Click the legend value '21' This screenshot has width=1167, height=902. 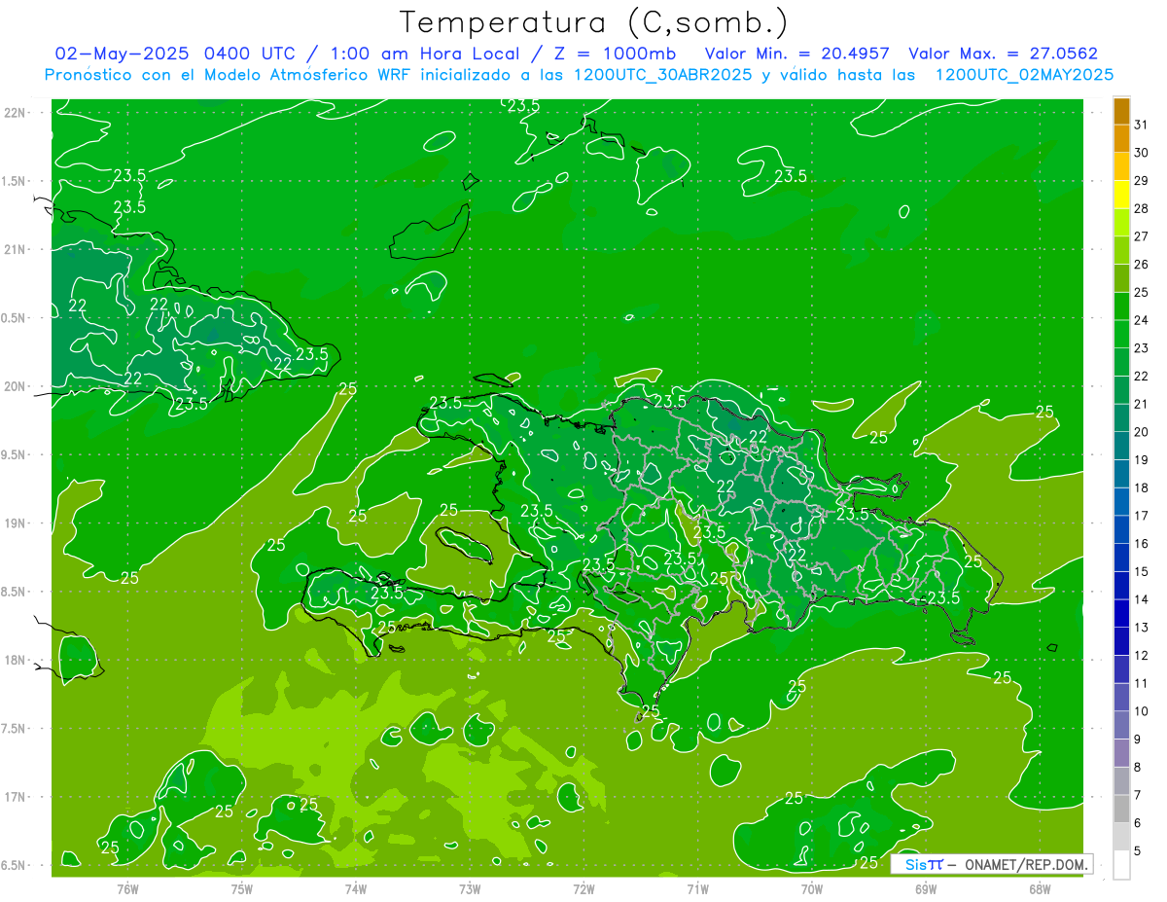tap(1142, 404)
